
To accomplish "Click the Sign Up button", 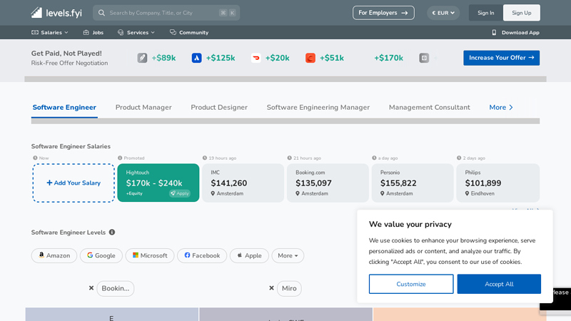I will click(x=522, y=13).
